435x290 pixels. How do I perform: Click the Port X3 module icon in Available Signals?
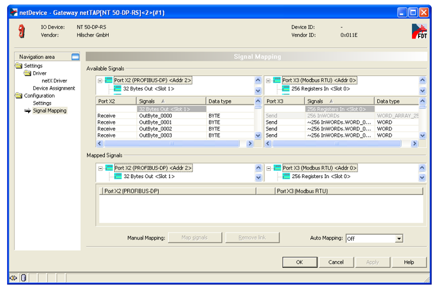[277, 80]
